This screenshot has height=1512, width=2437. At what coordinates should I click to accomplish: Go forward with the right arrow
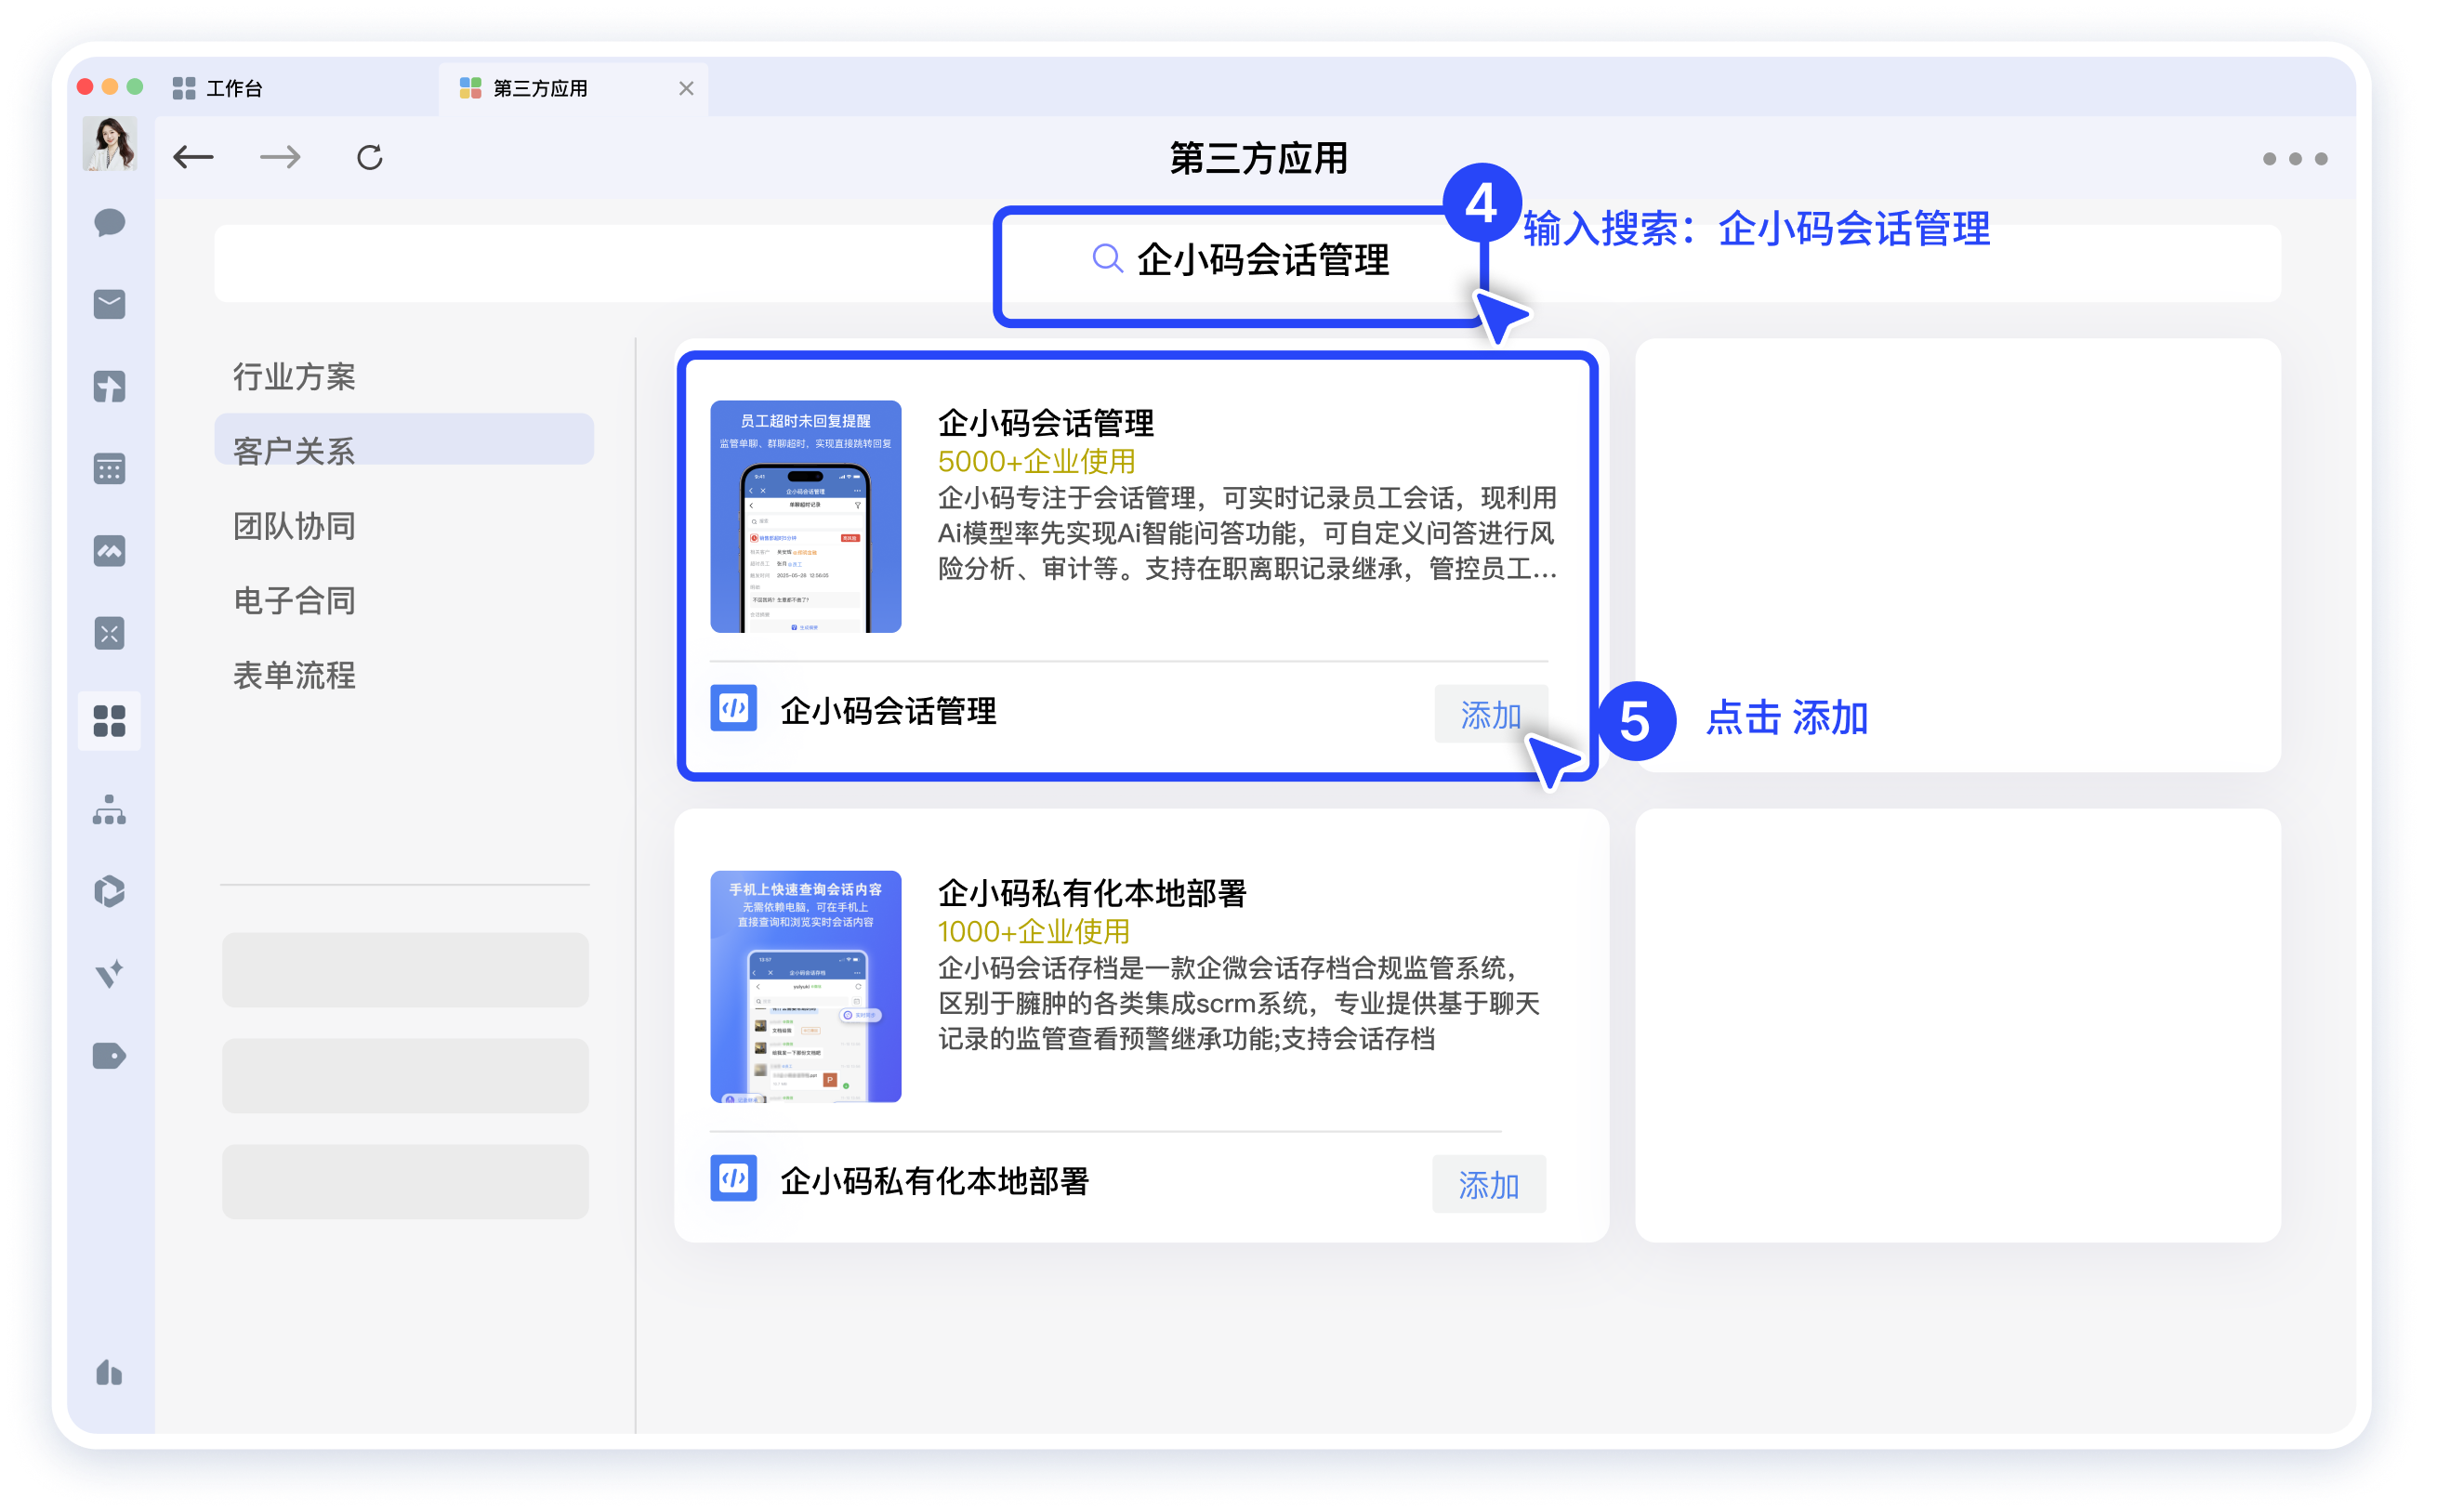tap(280, 157)
